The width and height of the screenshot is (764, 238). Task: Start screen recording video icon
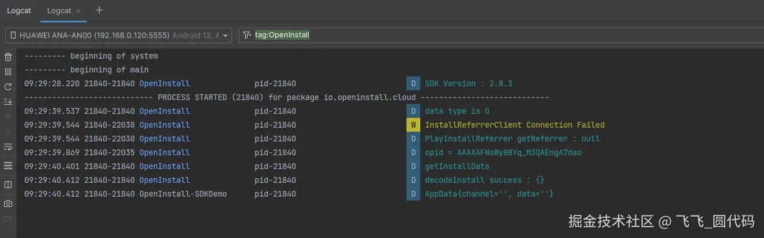[x=8, y=218]
